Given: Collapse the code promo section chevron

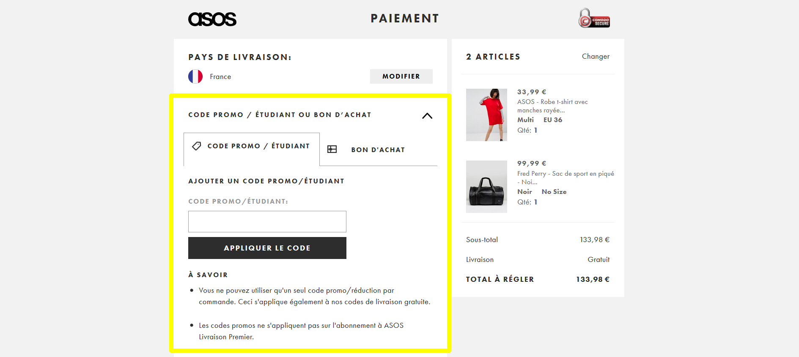Looking at the screenshot, I should pos(427,116).
